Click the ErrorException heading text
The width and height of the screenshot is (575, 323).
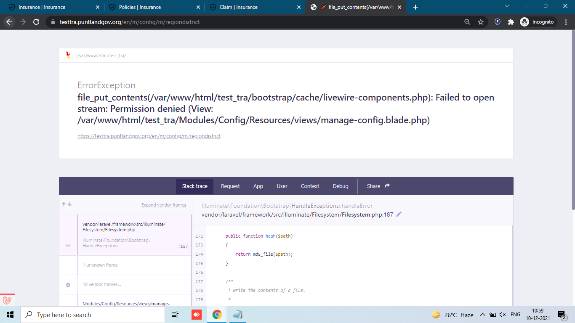(x=106, y=85)
